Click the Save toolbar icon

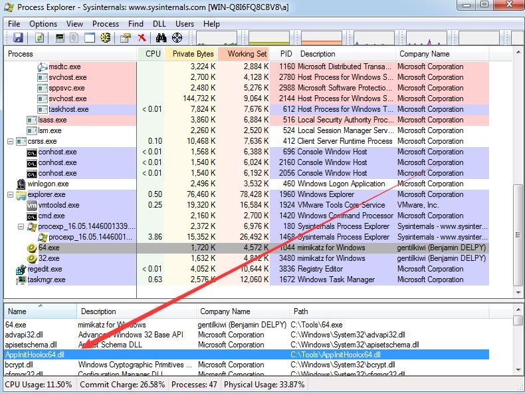click(x=19, y=38)
